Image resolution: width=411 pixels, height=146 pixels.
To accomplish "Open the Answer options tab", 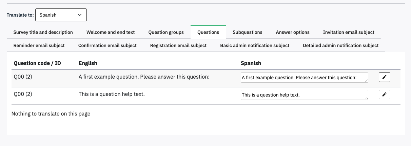I will pos(293,32).
